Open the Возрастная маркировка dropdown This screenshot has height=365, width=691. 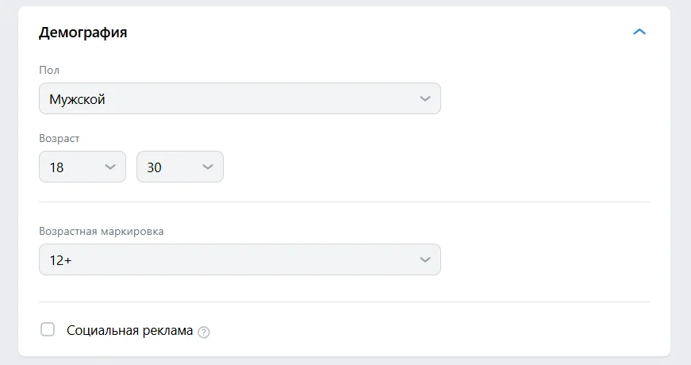click(239, 259)
